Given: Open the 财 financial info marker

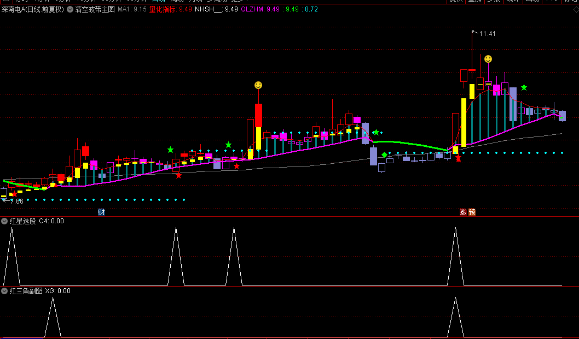Looking at the screenshot, I should [x=101, y=212].
